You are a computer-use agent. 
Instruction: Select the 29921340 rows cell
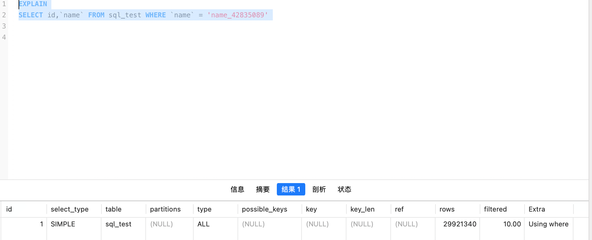click(460, 224)
